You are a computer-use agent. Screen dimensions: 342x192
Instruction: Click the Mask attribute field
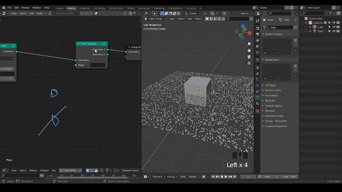[98, 65]
